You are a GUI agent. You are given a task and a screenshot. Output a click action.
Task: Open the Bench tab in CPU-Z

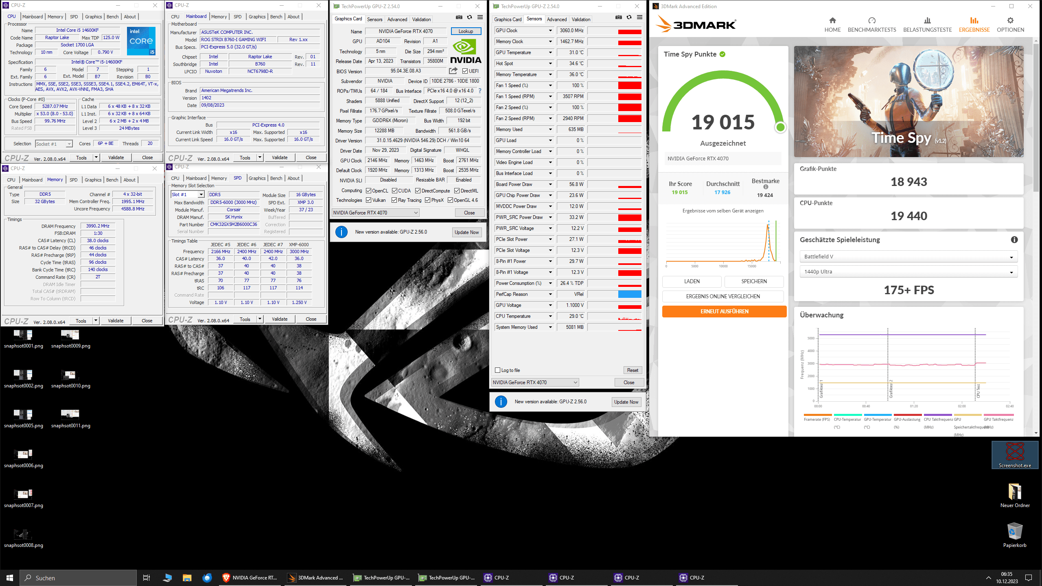pos(113,17)
